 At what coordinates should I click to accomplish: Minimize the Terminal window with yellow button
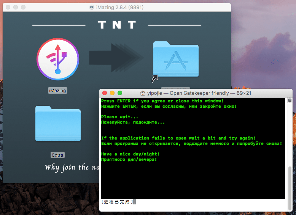pyautogui.click(x=112, y=93)
